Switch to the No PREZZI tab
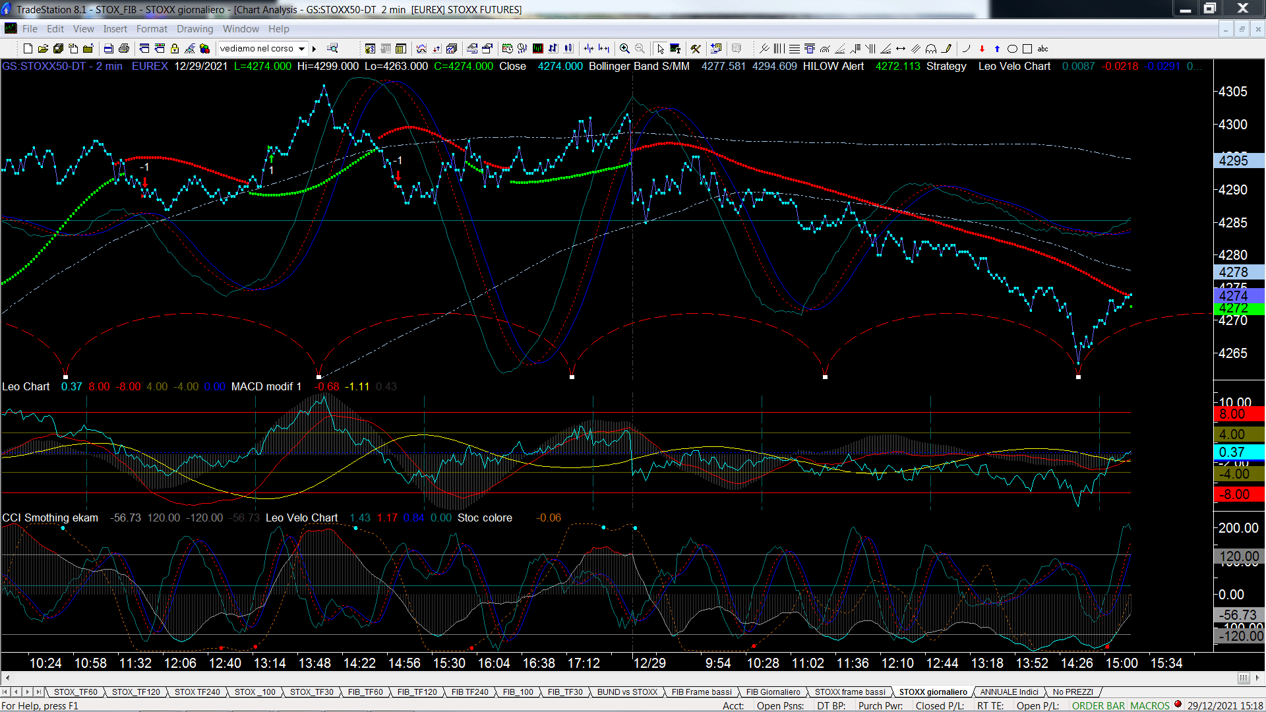1266x712 pixels. click(1073, 692)
